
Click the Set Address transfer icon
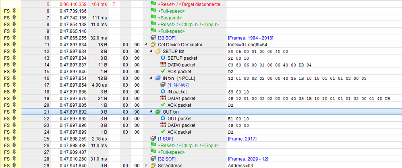153,166
